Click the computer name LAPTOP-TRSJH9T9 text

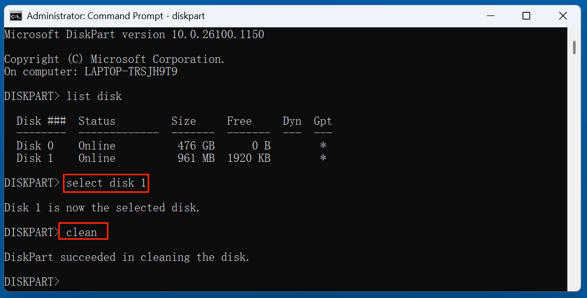click(x=131, y=71)
